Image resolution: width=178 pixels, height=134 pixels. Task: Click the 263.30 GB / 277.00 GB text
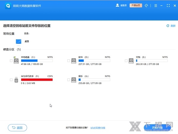147,64
